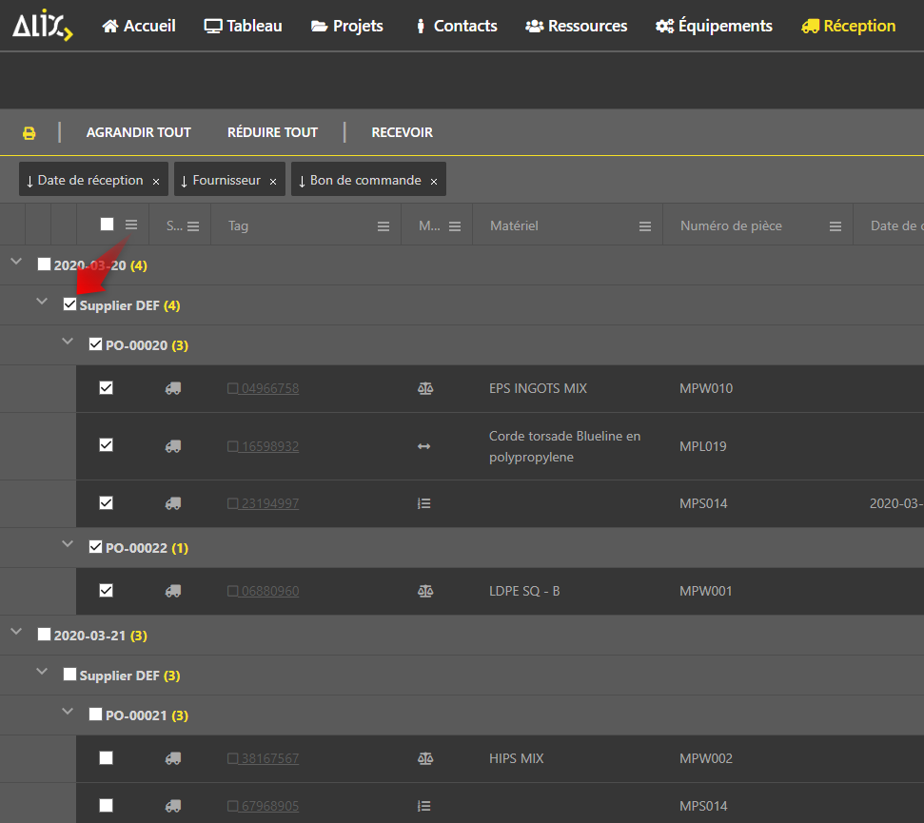The width and height of the screenshot is (924, 823).
Task: Remove Date de réception grouping chip
Action: [x=156, y=182]
